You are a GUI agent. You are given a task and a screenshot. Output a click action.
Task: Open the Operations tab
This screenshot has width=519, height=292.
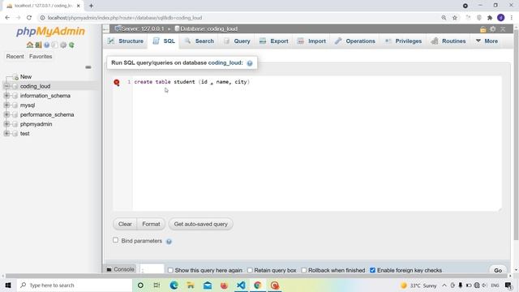355,41
